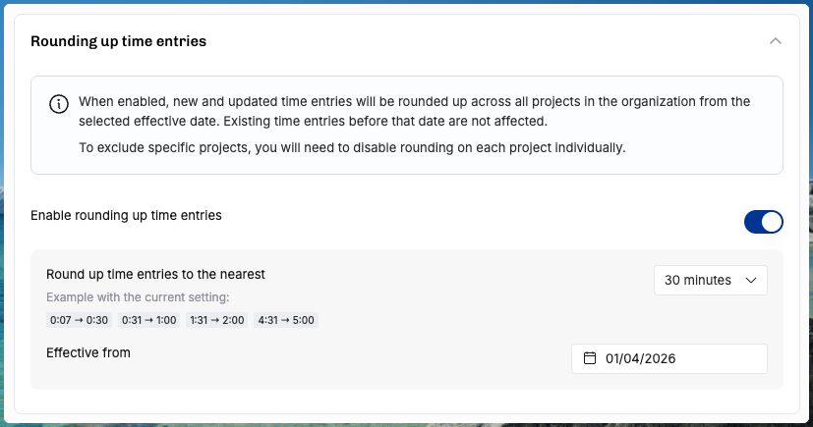This screenshot has width=813, height=427.
Task: Click the 0:07 → 0:30 example chip
Action: 79,320
